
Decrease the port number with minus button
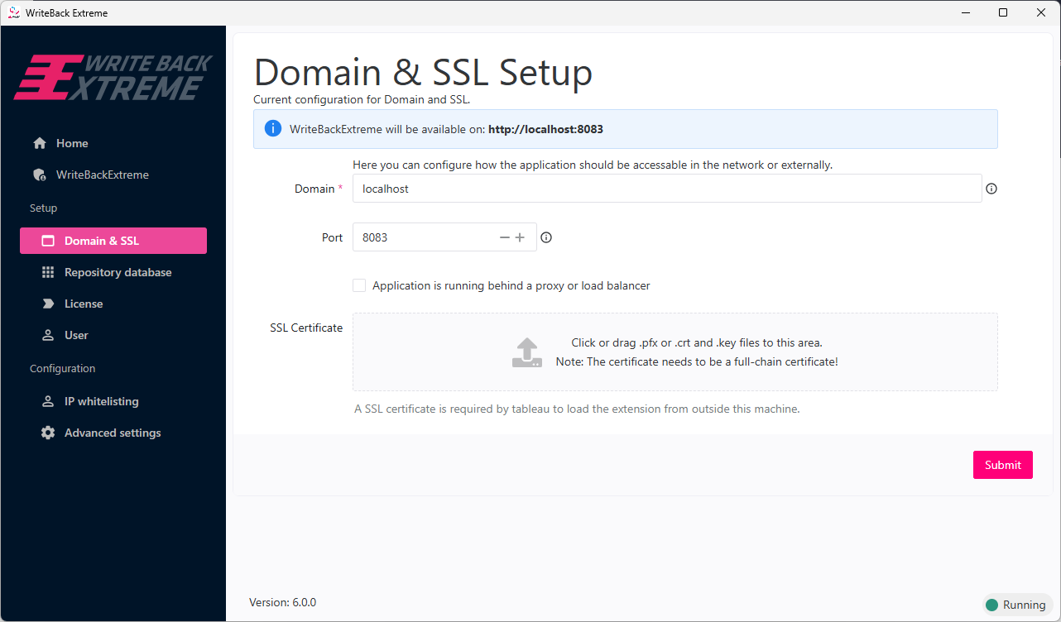[505, 237]
